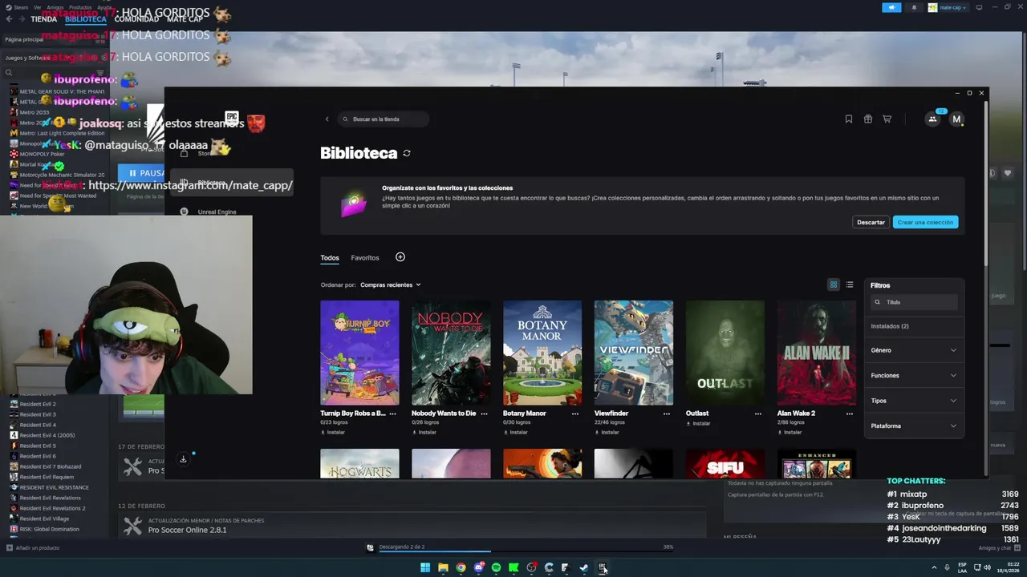The width and height of the screenshot is (1027, 577).
Task: Open Windows Start menu
Action: click(425, 568)
